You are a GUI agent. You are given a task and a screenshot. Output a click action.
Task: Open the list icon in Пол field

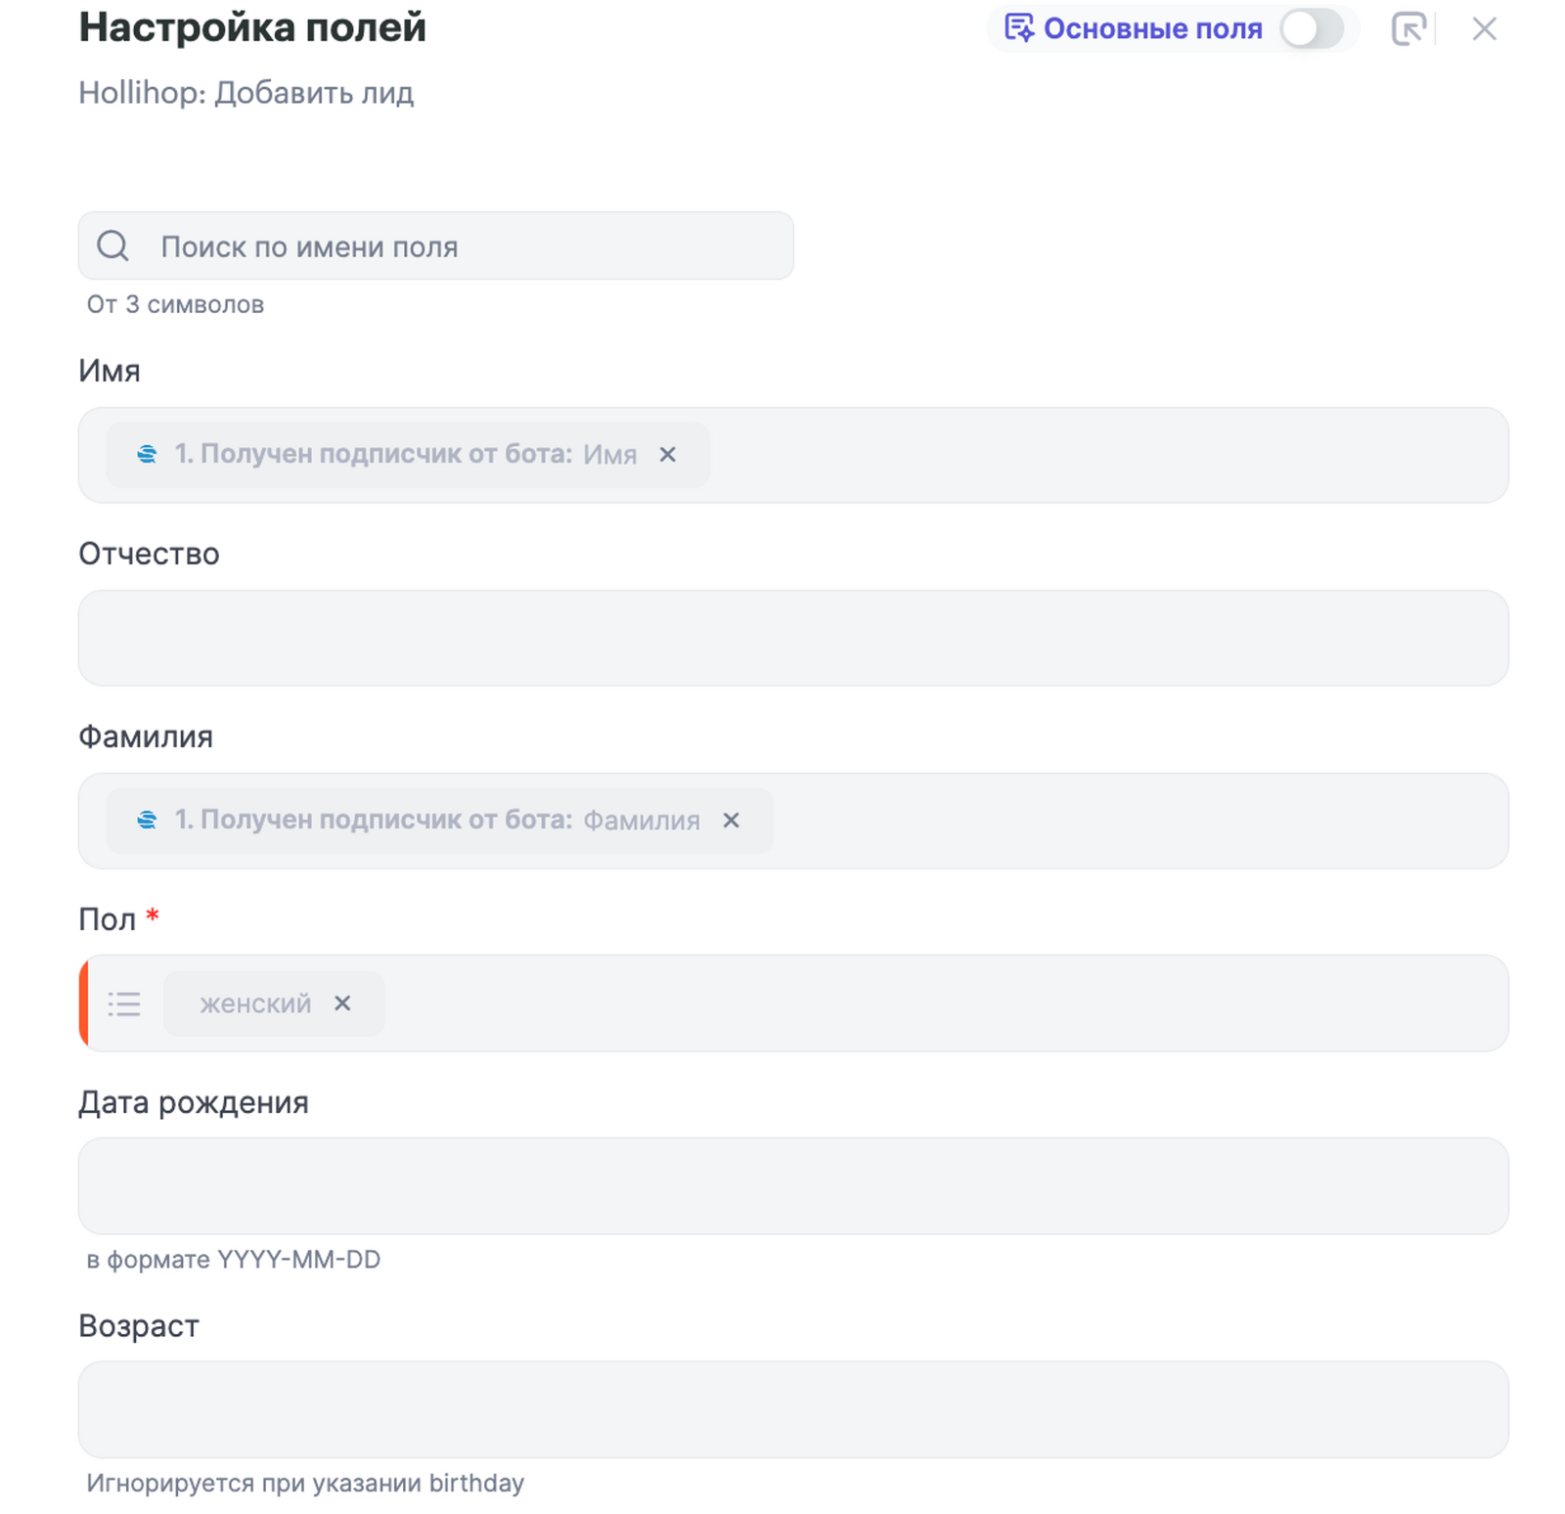pos(124,1003)
